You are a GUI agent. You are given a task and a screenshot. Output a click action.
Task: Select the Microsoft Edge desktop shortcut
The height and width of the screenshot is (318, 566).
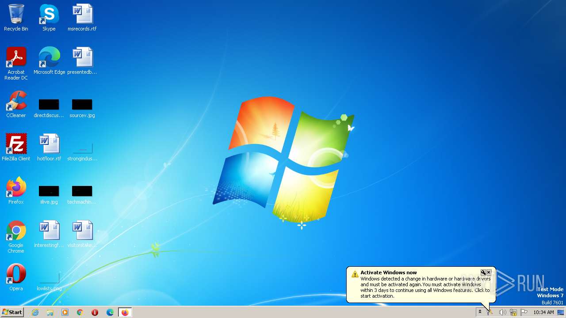[x=49, y=61]
